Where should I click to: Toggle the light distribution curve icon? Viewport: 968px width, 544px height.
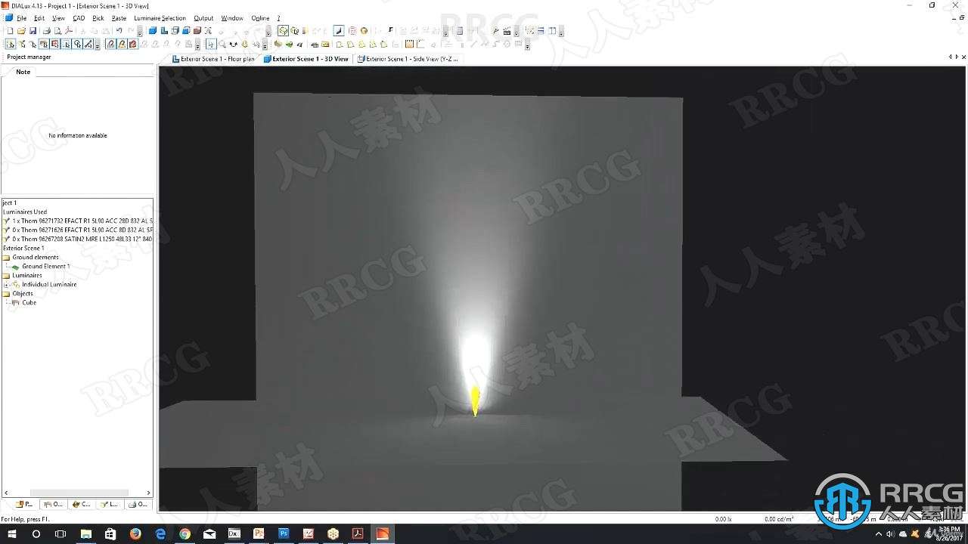(338, 31)
